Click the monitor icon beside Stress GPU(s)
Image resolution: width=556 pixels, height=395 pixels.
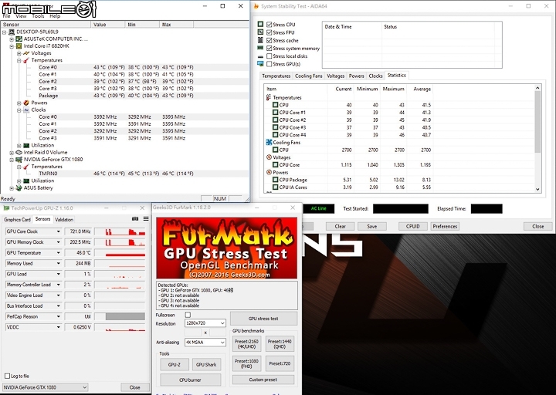click(x=260, y=64)
